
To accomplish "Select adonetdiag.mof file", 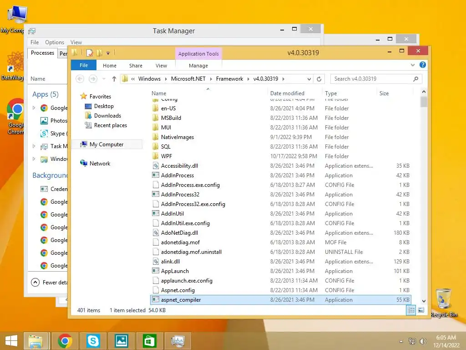I will [x=180, y=242].
